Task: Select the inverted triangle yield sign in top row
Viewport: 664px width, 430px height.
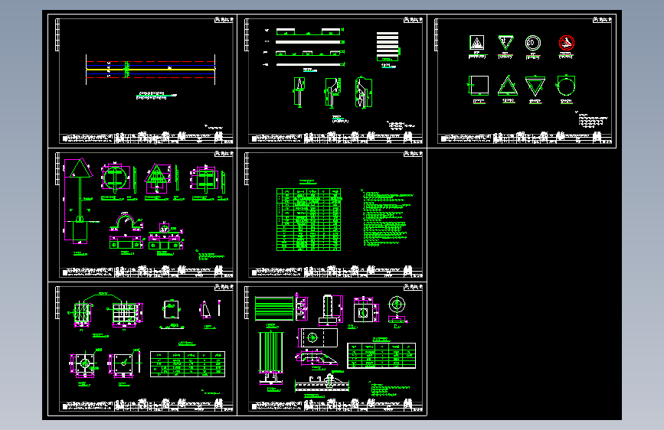Action: point(505,42)
